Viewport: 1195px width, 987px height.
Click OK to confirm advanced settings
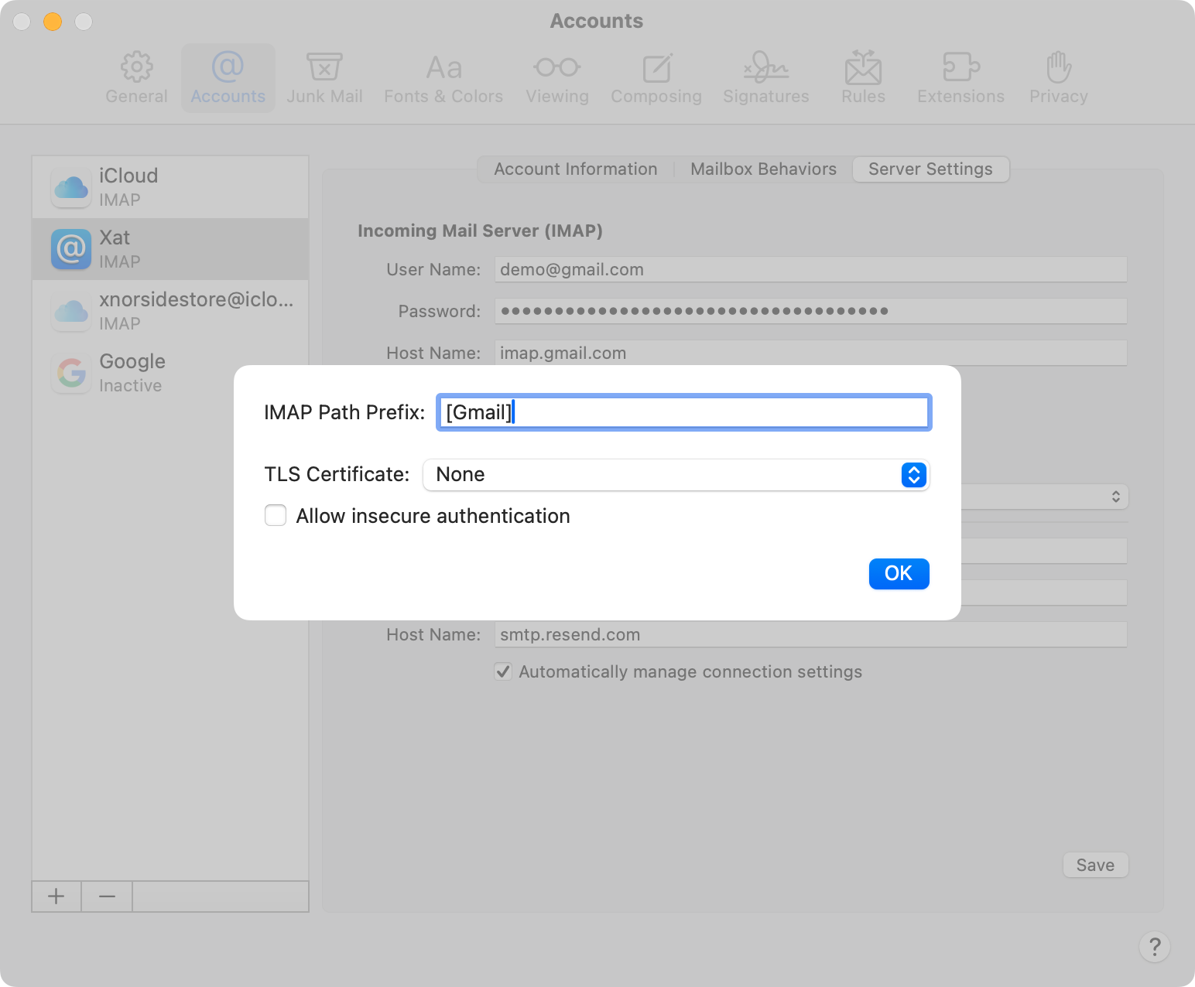(x=899, y=574)
